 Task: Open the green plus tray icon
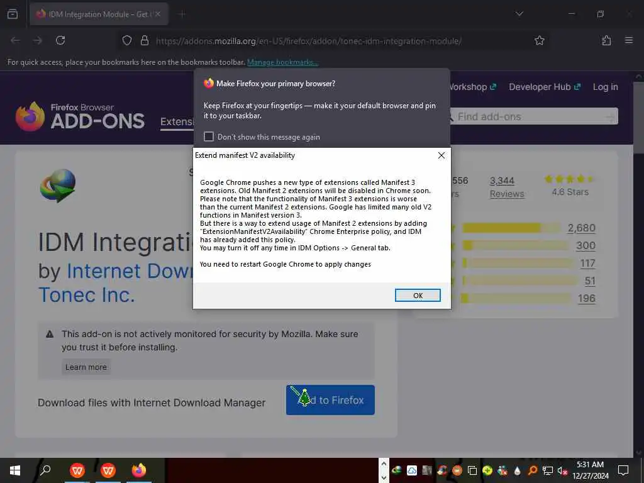coord(487,470)
